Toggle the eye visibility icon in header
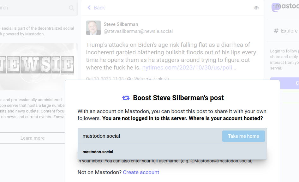This screenshot has width=299, height=182. 256,8
